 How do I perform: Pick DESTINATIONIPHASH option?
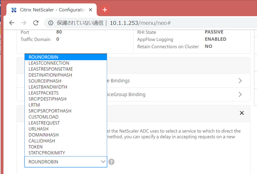[66, 75]
